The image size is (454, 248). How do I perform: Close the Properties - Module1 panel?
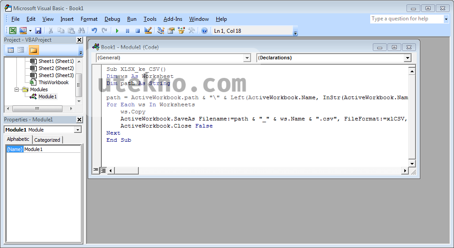(x=79, y=120)
